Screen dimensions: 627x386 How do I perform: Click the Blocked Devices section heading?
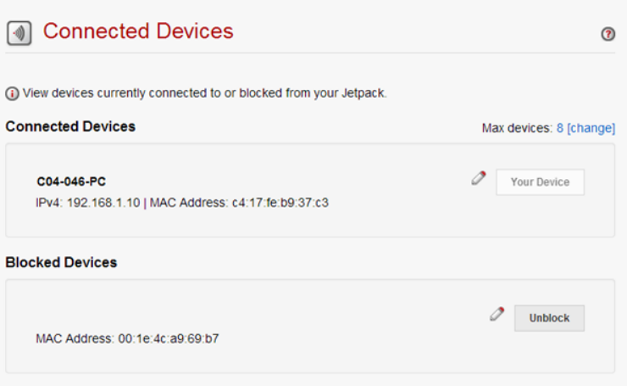pyautogui.click(x=61, y=262)
